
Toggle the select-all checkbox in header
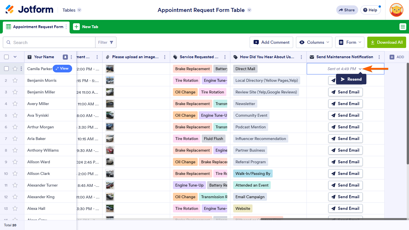(x=7, y=57)
